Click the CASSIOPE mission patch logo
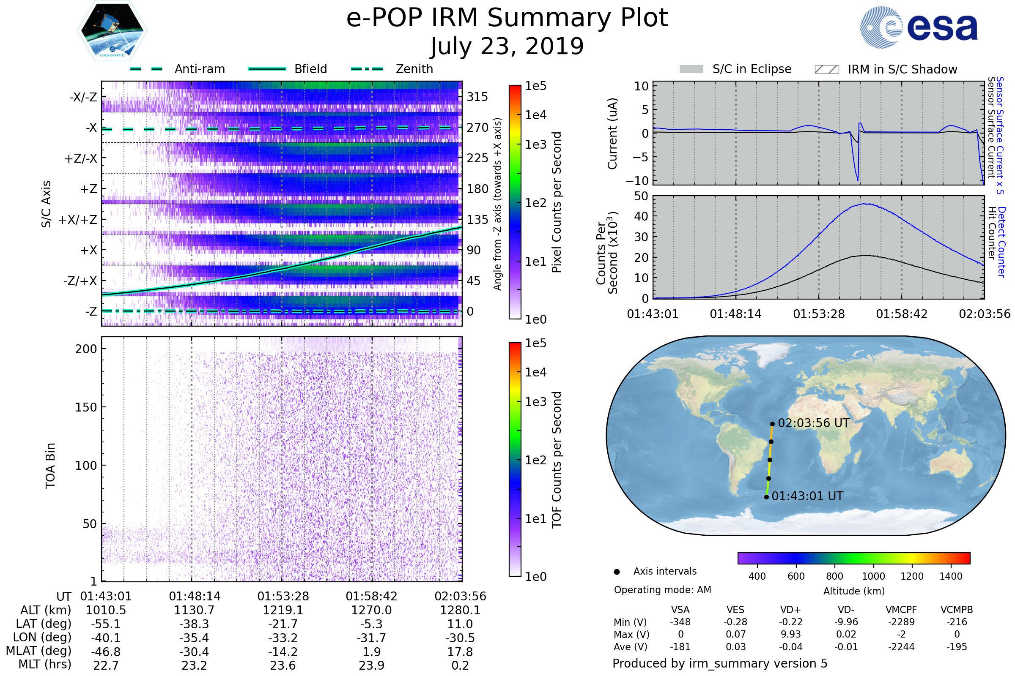 pyautogui.click(x=112, y=31)
